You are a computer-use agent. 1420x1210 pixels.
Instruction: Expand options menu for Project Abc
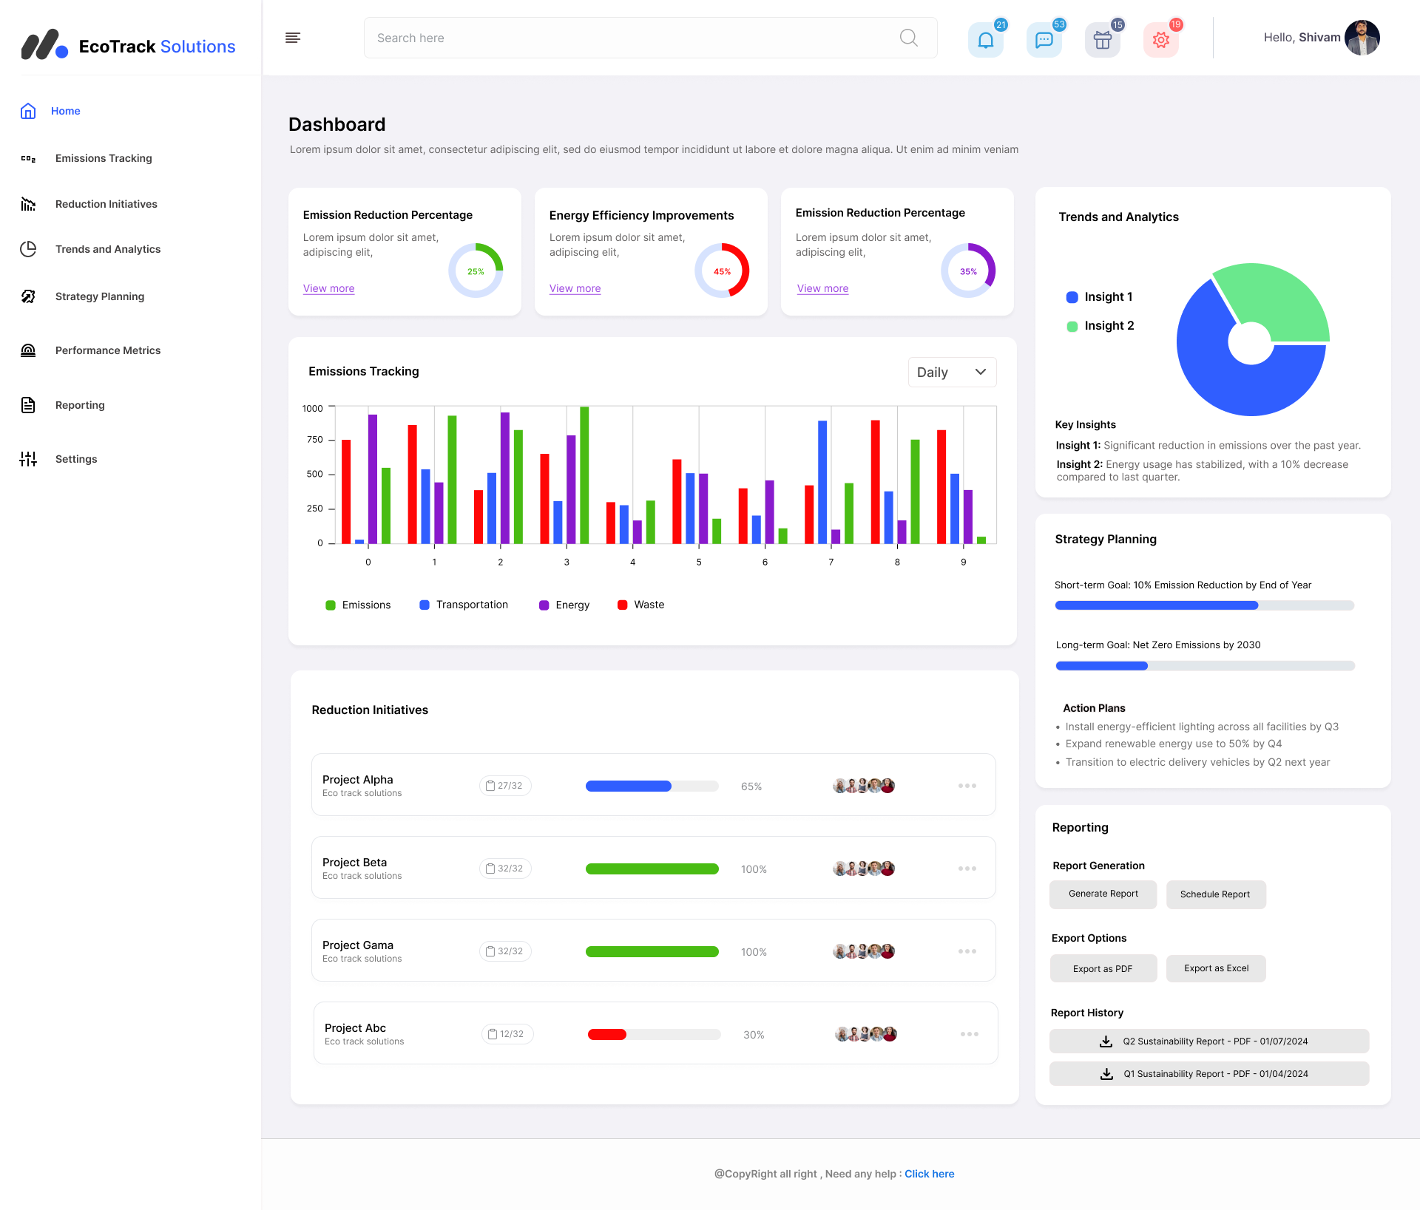click(969, 1033)
